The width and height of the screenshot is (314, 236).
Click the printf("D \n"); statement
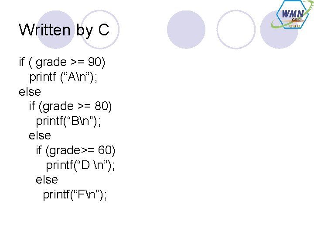point(80,165)
